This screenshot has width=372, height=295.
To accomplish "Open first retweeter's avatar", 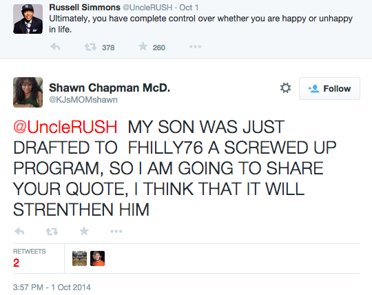I will [x=79, y=258].
